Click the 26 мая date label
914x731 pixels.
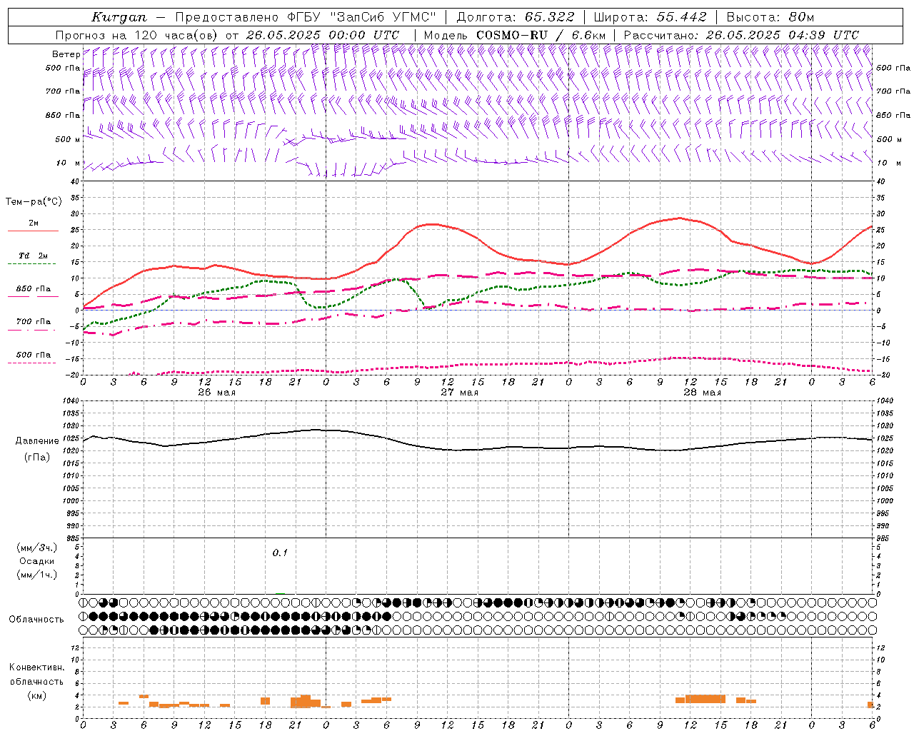coord(216,393)
